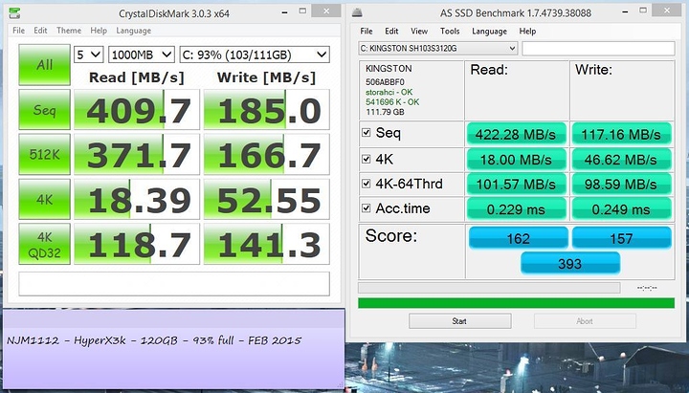Image resolution: width=689 pixels, height=393 pixels.
Task: Disable the Acc.time test checkbox
Action: click(367, 208)
